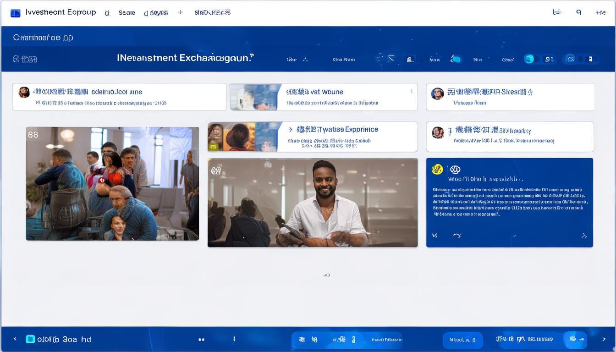Select the 'Kiwa Rium' header tab
The width and height of the screenshot is (616, 352).
pos(343,60)
